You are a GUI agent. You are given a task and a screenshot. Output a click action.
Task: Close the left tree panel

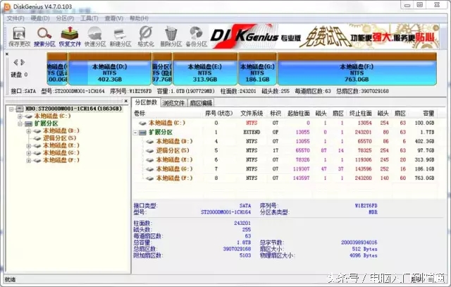click(125, 101)
